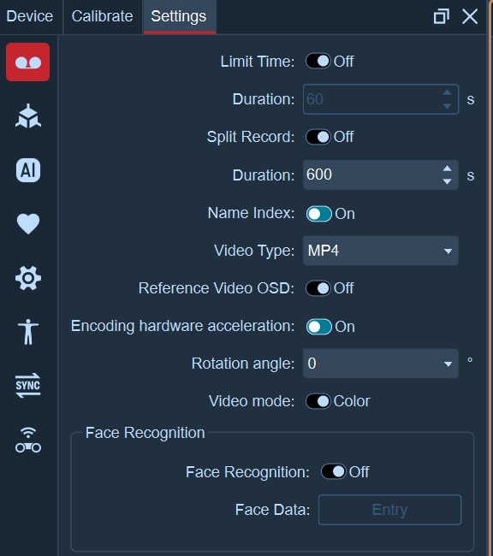Expand the Video Type MP4 dropdown
This screenshot has height=556, width=493.
point(381,251)
